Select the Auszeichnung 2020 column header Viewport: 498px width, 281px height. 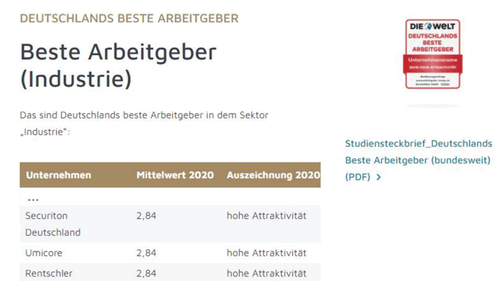point(273,175)
